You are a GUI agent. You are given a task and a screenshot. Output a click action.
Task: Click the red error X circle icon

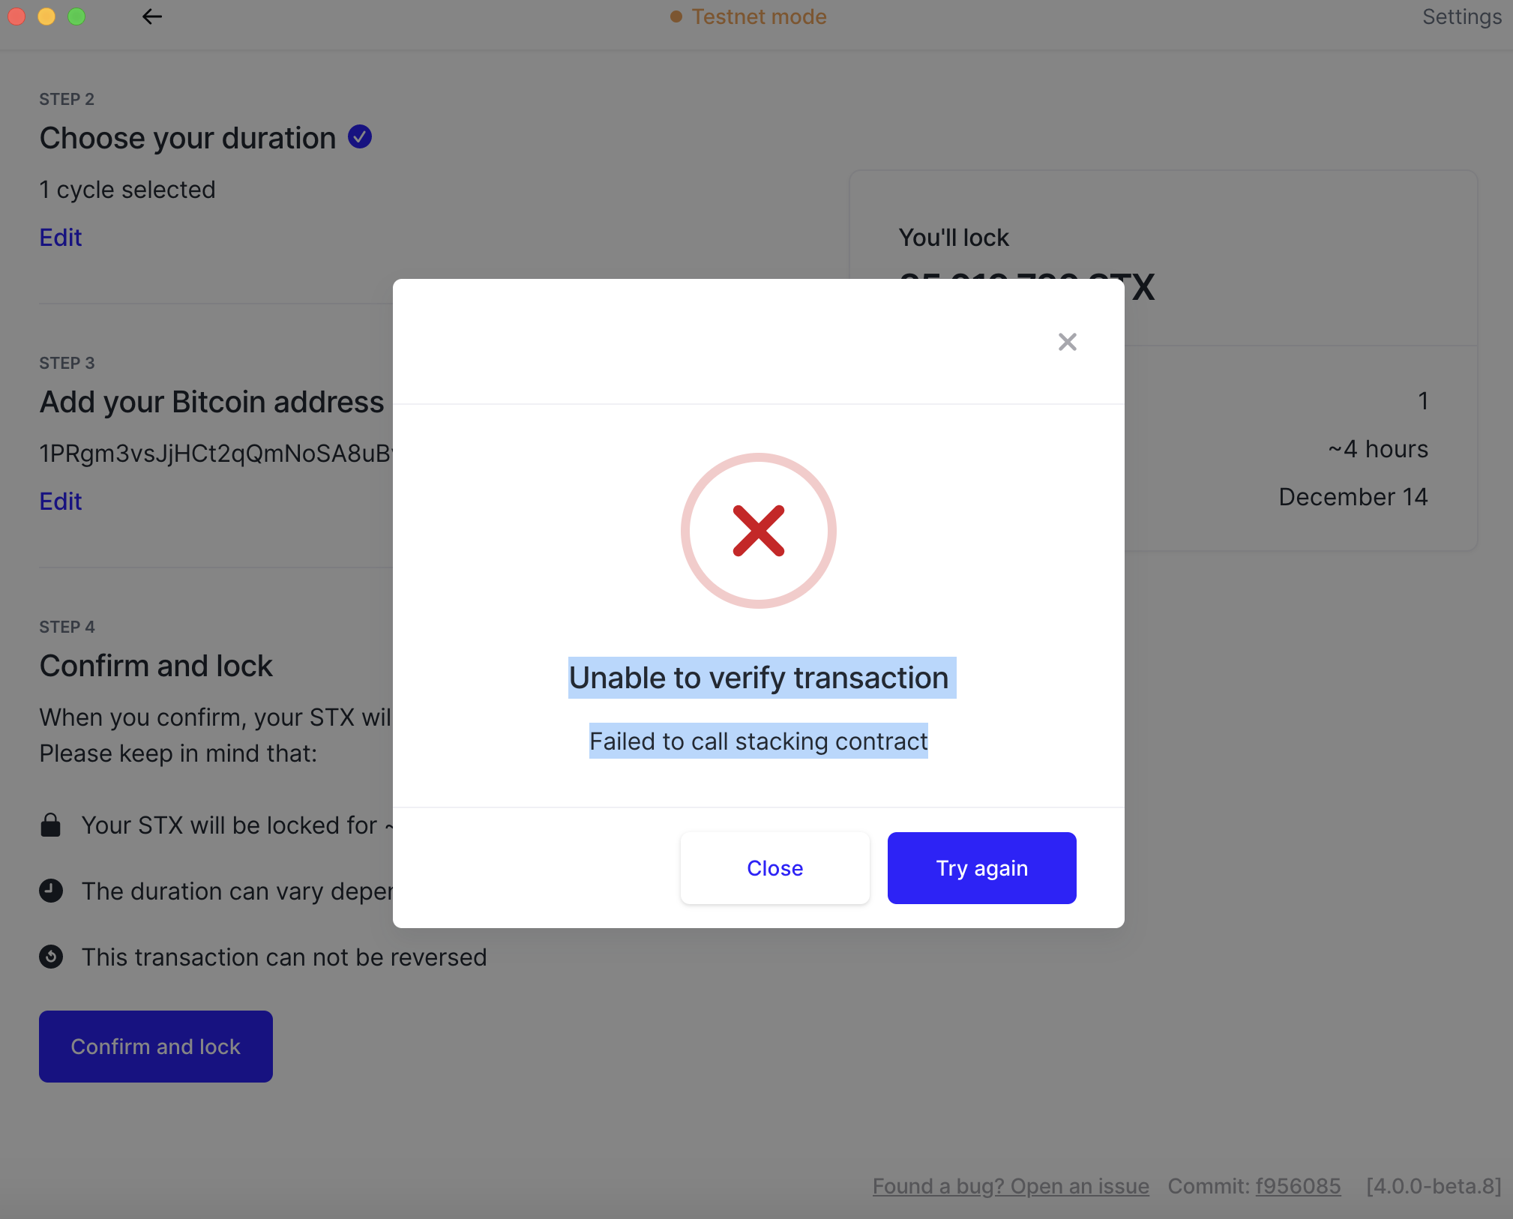coord(758,530)
